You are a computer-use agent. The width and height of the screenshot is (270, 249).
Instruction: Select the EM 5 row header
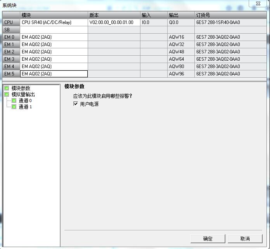pyautogui.click(x=11, y=74)
